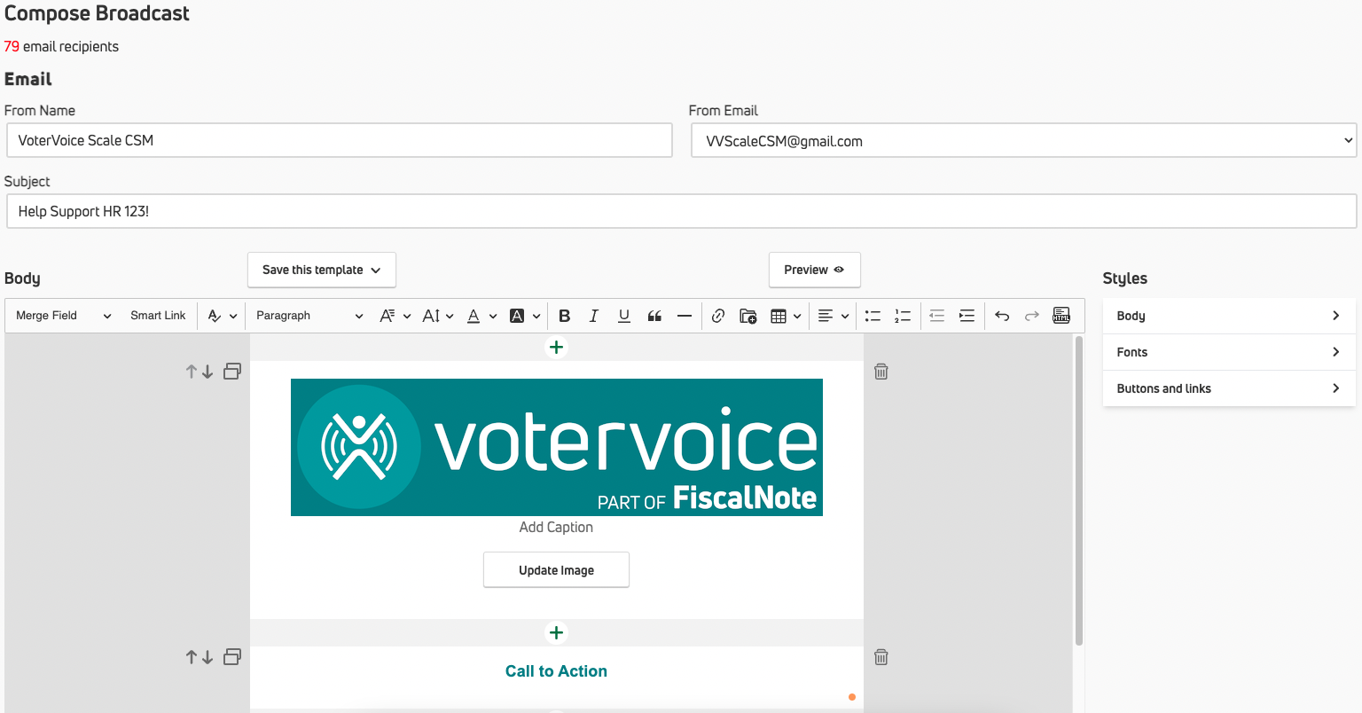Image resolution: width=1362 pixels, height=713 pixels.
Task: Insert a table using the table icon
Action: tap(779, 316)
